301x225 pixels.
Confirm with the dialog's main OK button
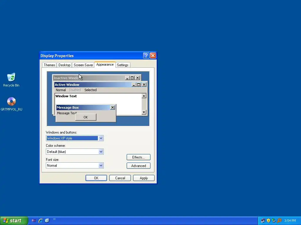coord(96,178)
